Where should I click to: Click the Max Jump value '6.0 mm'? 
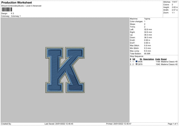[x=147, y=51]
